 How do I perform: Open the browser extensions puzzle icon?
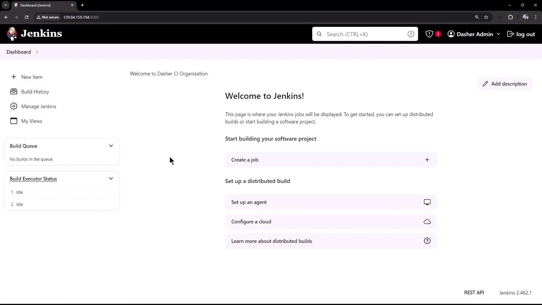pos(510,17)
